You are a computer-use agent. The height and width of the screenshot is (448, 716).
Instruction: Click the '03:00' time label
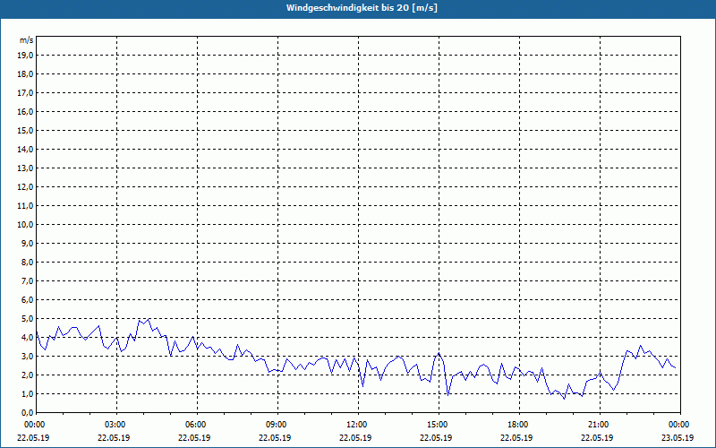pyautogui.click(x=116, y=425)
